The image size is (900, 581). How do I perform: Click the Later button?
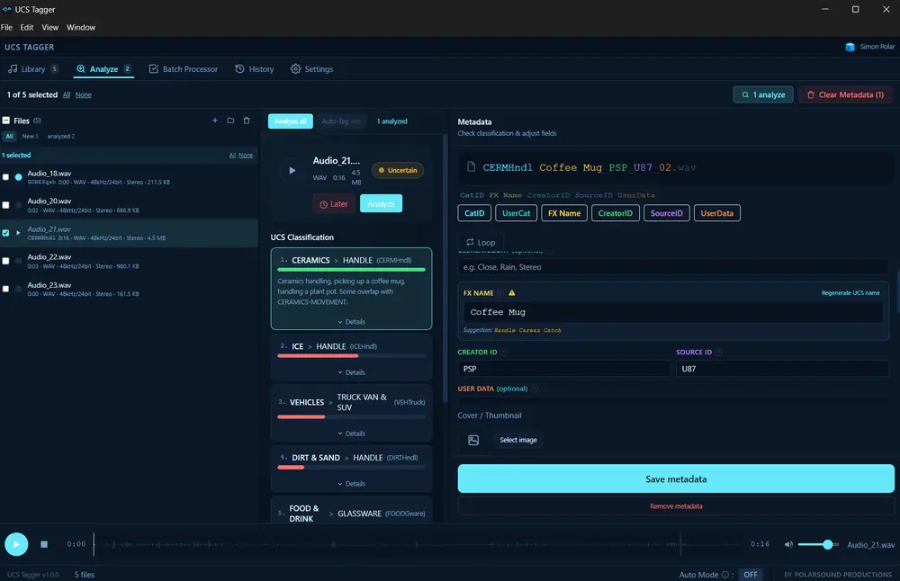(334, 203)
